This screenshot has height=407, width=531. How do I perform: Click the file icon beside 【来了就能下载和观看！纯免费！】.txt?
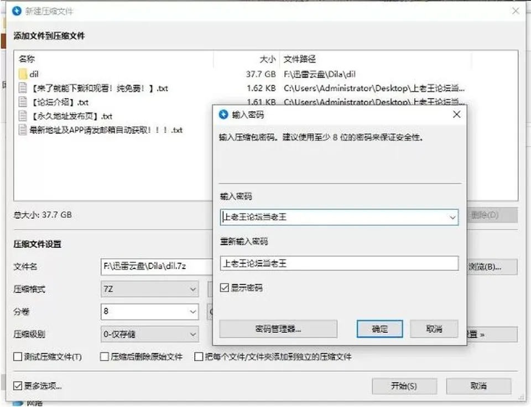[23, 88]
